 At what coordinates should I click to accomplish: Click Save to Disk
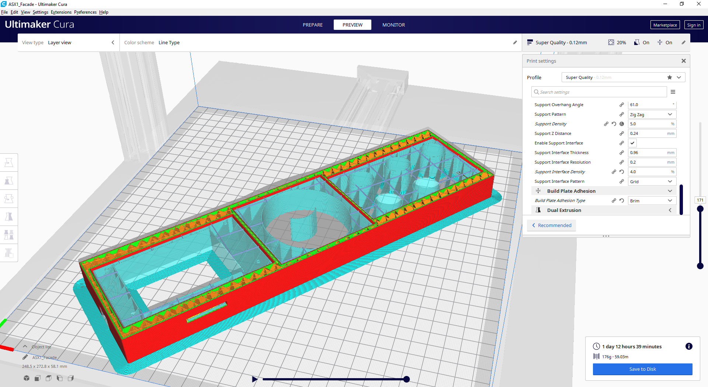click(642, 369)
